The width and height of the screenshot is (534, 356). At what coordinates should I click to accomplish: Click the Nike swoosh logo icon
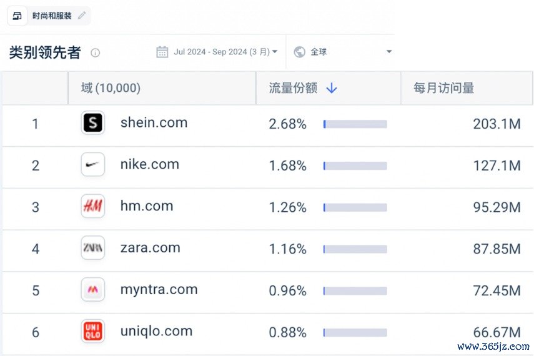(93, 164)
